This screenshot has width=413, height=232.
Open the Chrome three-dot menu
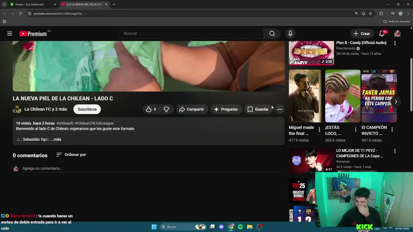tap(408, 14)
